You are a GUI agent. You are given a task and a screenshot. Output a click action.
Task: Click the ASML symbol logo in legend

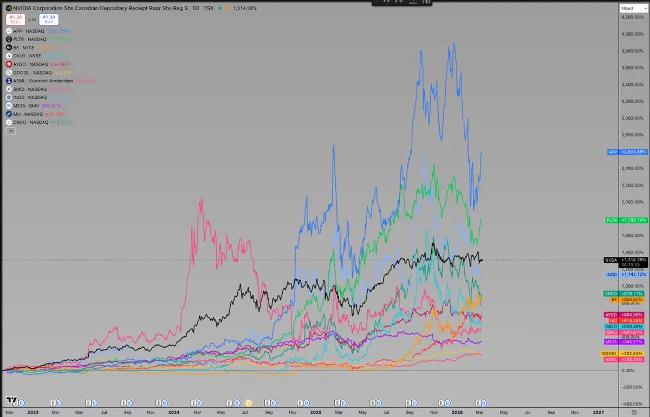point(9,81)
